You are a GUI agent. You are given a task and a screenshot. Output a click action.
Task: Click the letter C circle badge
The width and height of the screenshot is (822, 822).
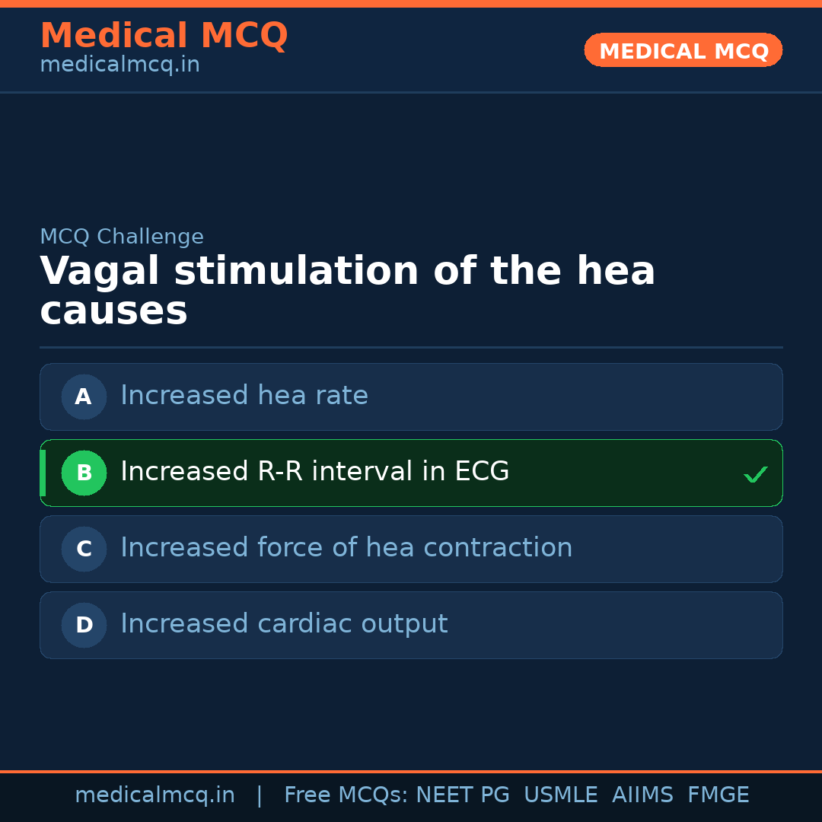84,549
